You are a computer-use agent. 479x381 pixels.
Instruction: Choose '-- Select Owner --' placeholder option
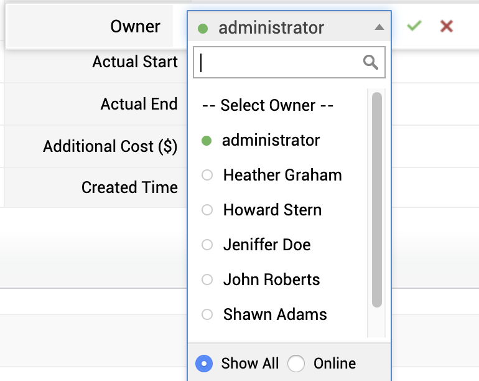click(x=268, y=106)
